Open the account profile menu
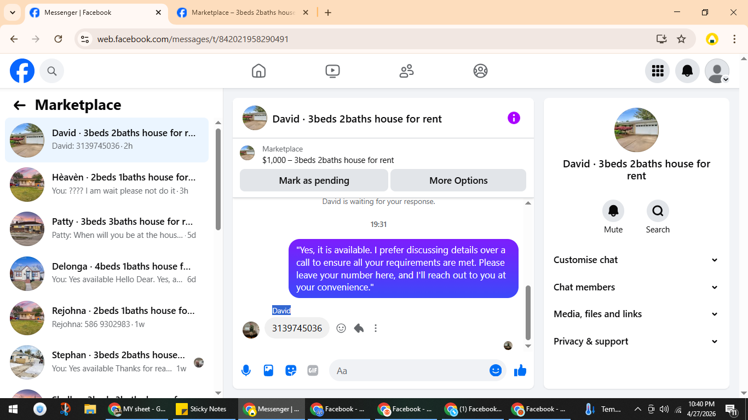Image resolution: width=748 pixels, height=420 pixels. [x=717, y=71]
